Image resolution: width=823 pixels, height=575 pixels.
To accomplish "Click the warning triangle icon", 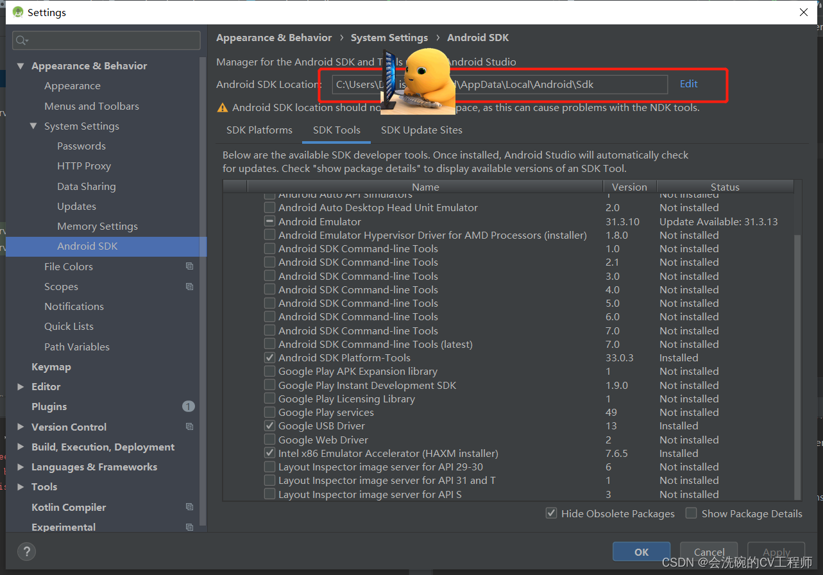I will 223,108.
